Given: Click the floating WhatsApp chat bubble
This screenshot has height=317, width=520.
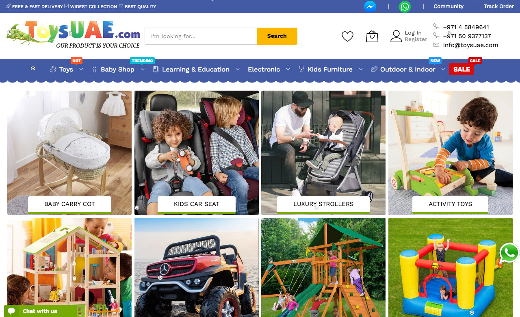Looking at the screenshot, I should point(509,253).
